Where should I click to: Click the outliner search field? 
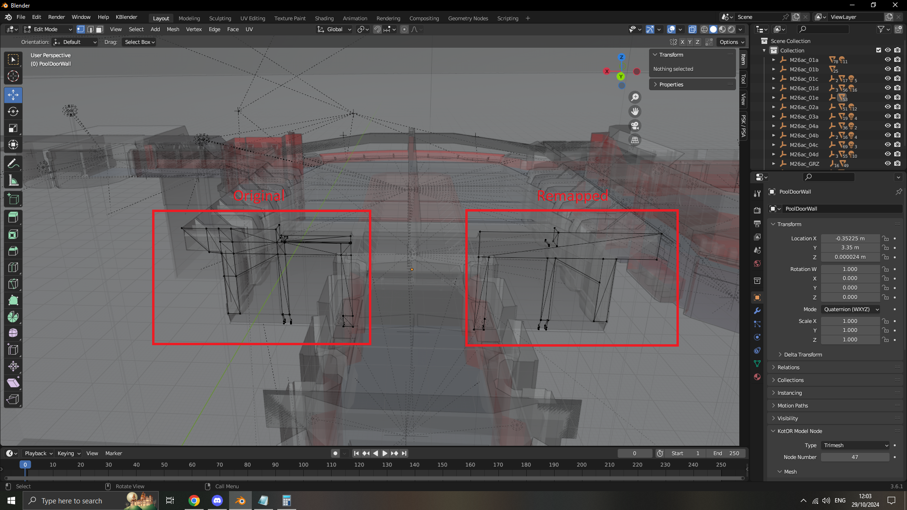point(822,29)
